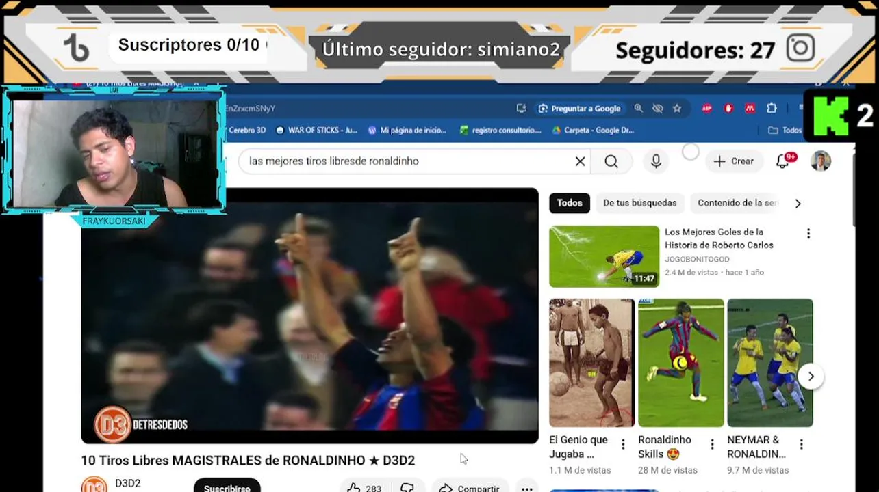The height and width of the screenshot is (492, 879).
Task: Select the Contenido de la serie chip
Action: point(737,203)
